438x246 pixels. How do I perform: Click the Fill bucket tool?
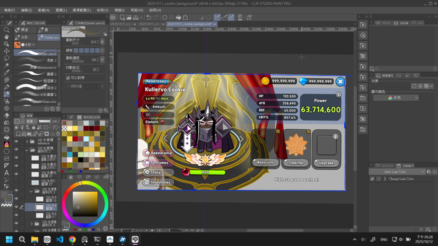[6, 137]
